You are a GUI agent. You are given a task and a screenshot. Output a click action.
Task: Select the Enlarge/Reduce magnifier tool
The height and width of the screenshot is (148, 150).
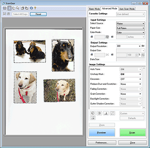click(17, 8)
